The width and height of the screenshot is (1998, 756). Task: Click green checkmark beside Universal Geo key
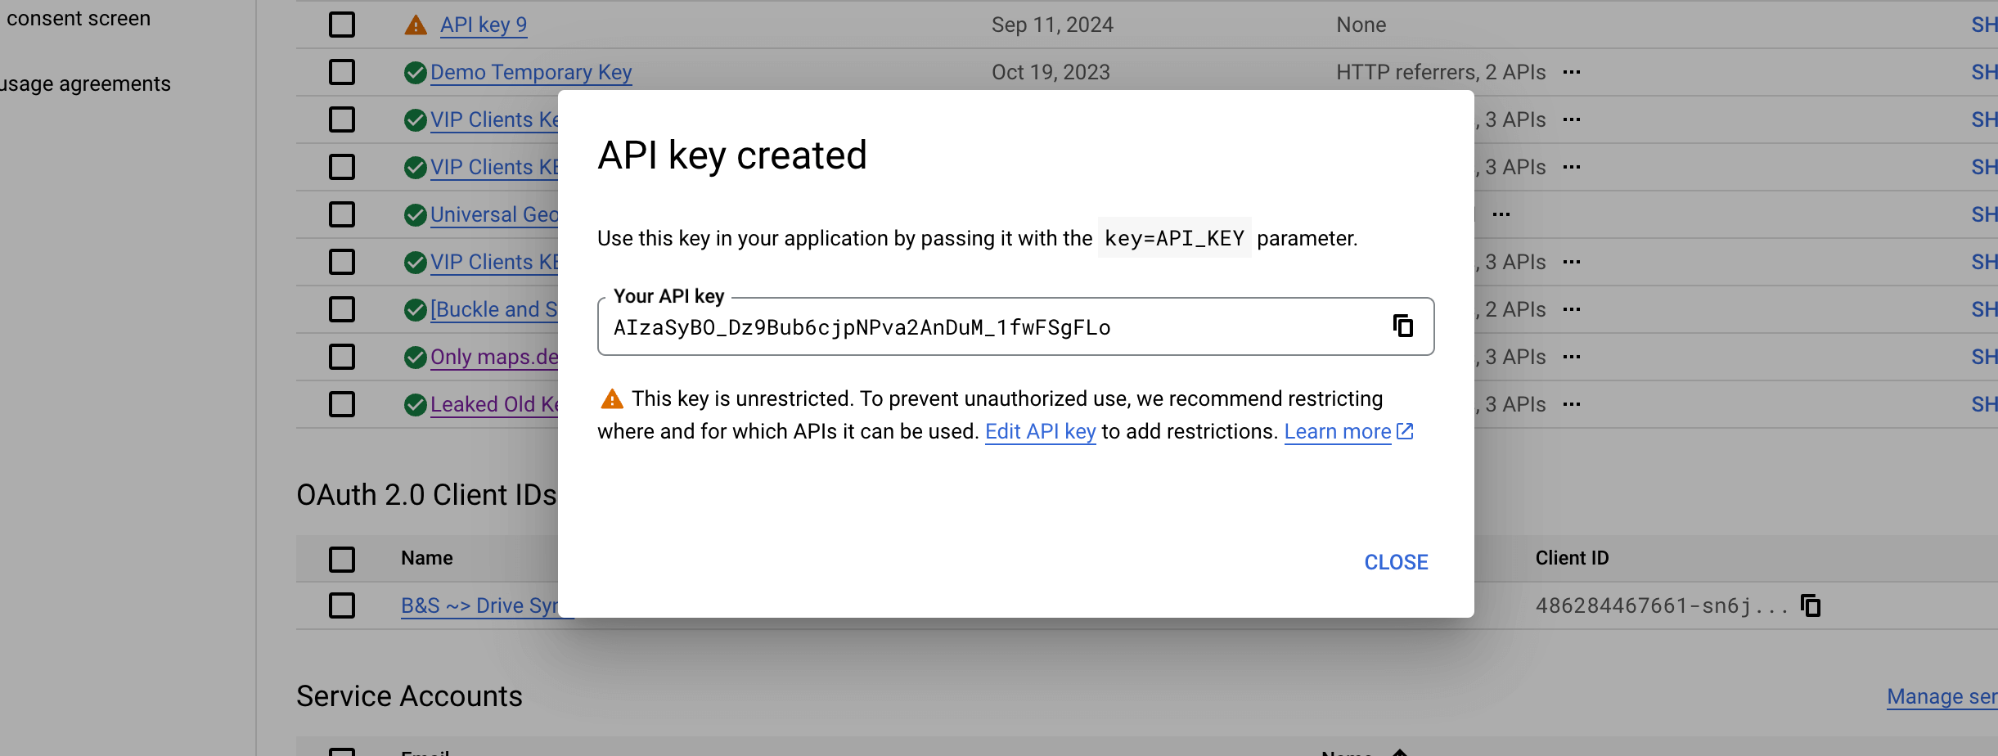click(416, 214)
